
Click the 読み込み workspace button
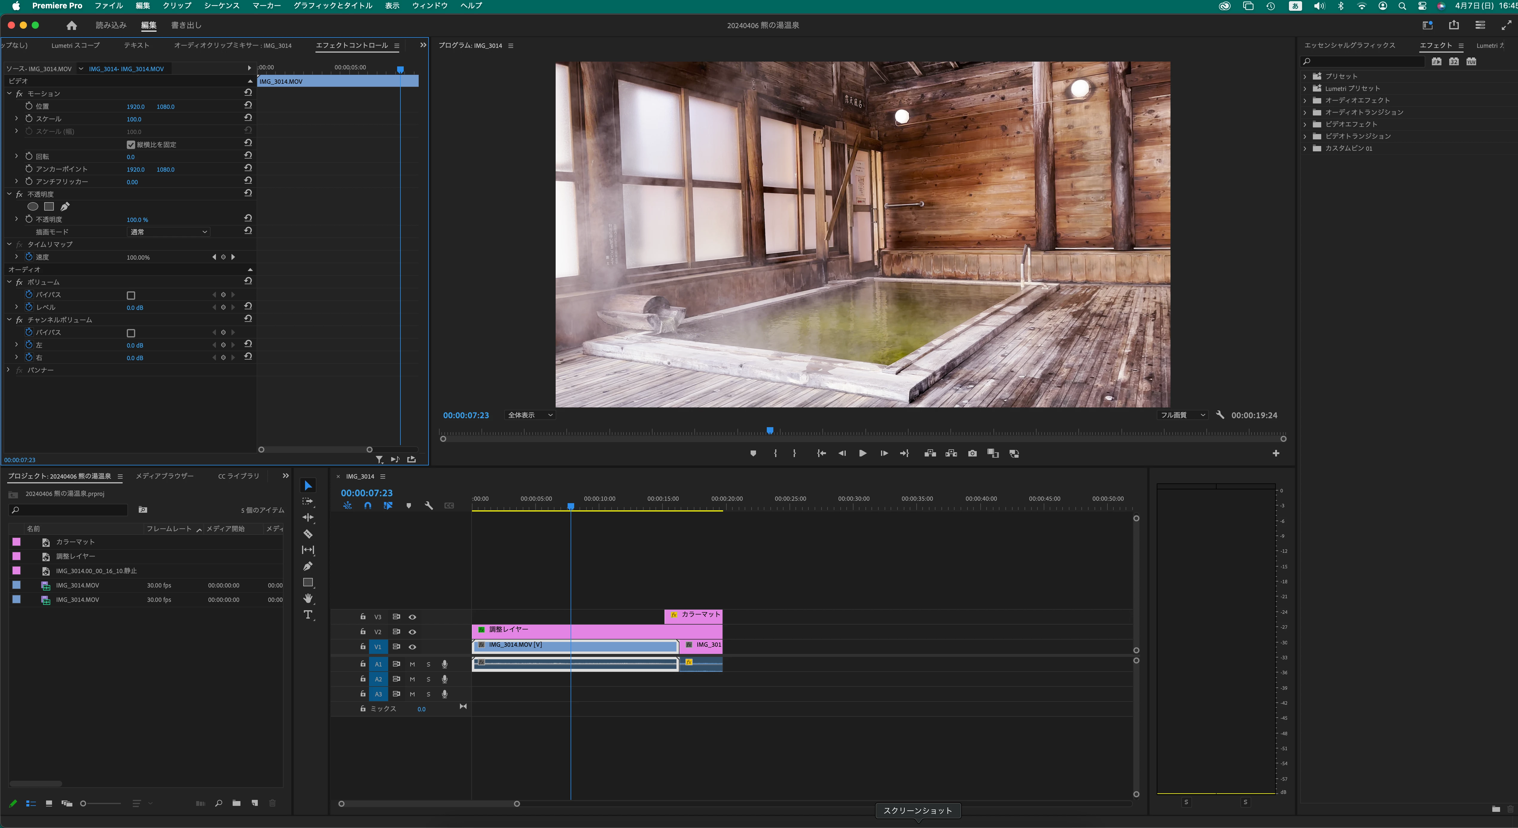pos(111,25)
